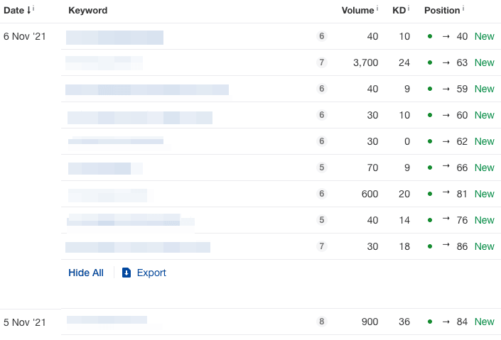Click the Keyword column header

[87, 11]
